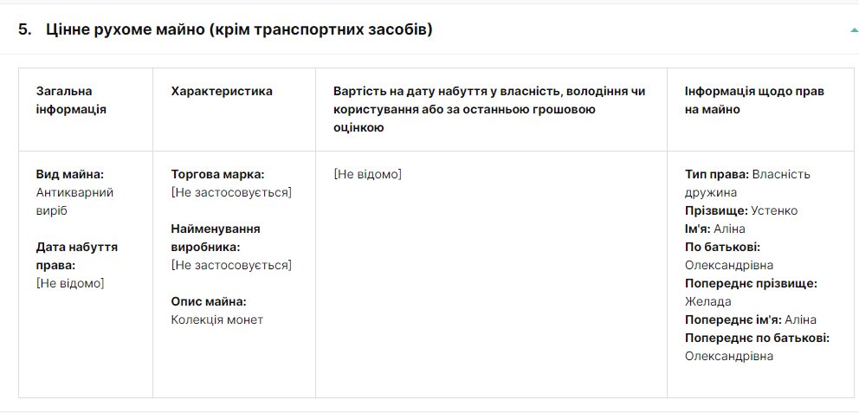Click "[Не відомо]" under Дата набуття права

(70, 283)
